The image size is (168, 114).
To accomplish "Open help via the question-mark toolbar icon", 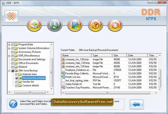I will point(95,25).
